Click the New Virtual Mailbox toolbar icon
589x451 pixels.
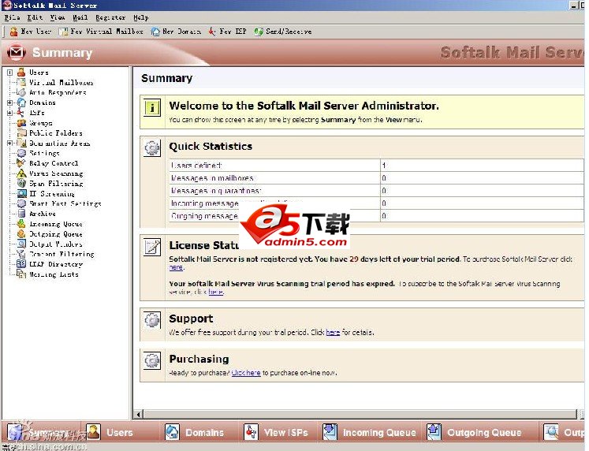(x=64, y=32)
